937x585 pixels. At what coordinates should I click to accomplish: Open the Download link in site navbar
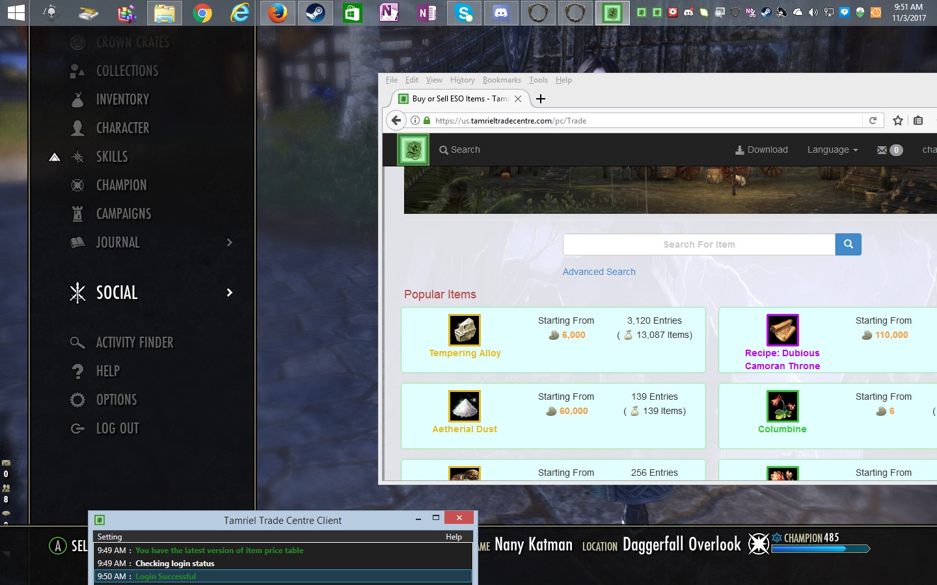click(761, 149)
